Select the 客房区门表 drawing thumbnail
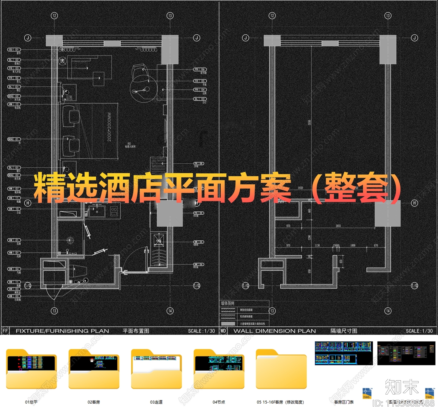The width and height of the screenshot is (438, 414). click(x=344, y=353)
